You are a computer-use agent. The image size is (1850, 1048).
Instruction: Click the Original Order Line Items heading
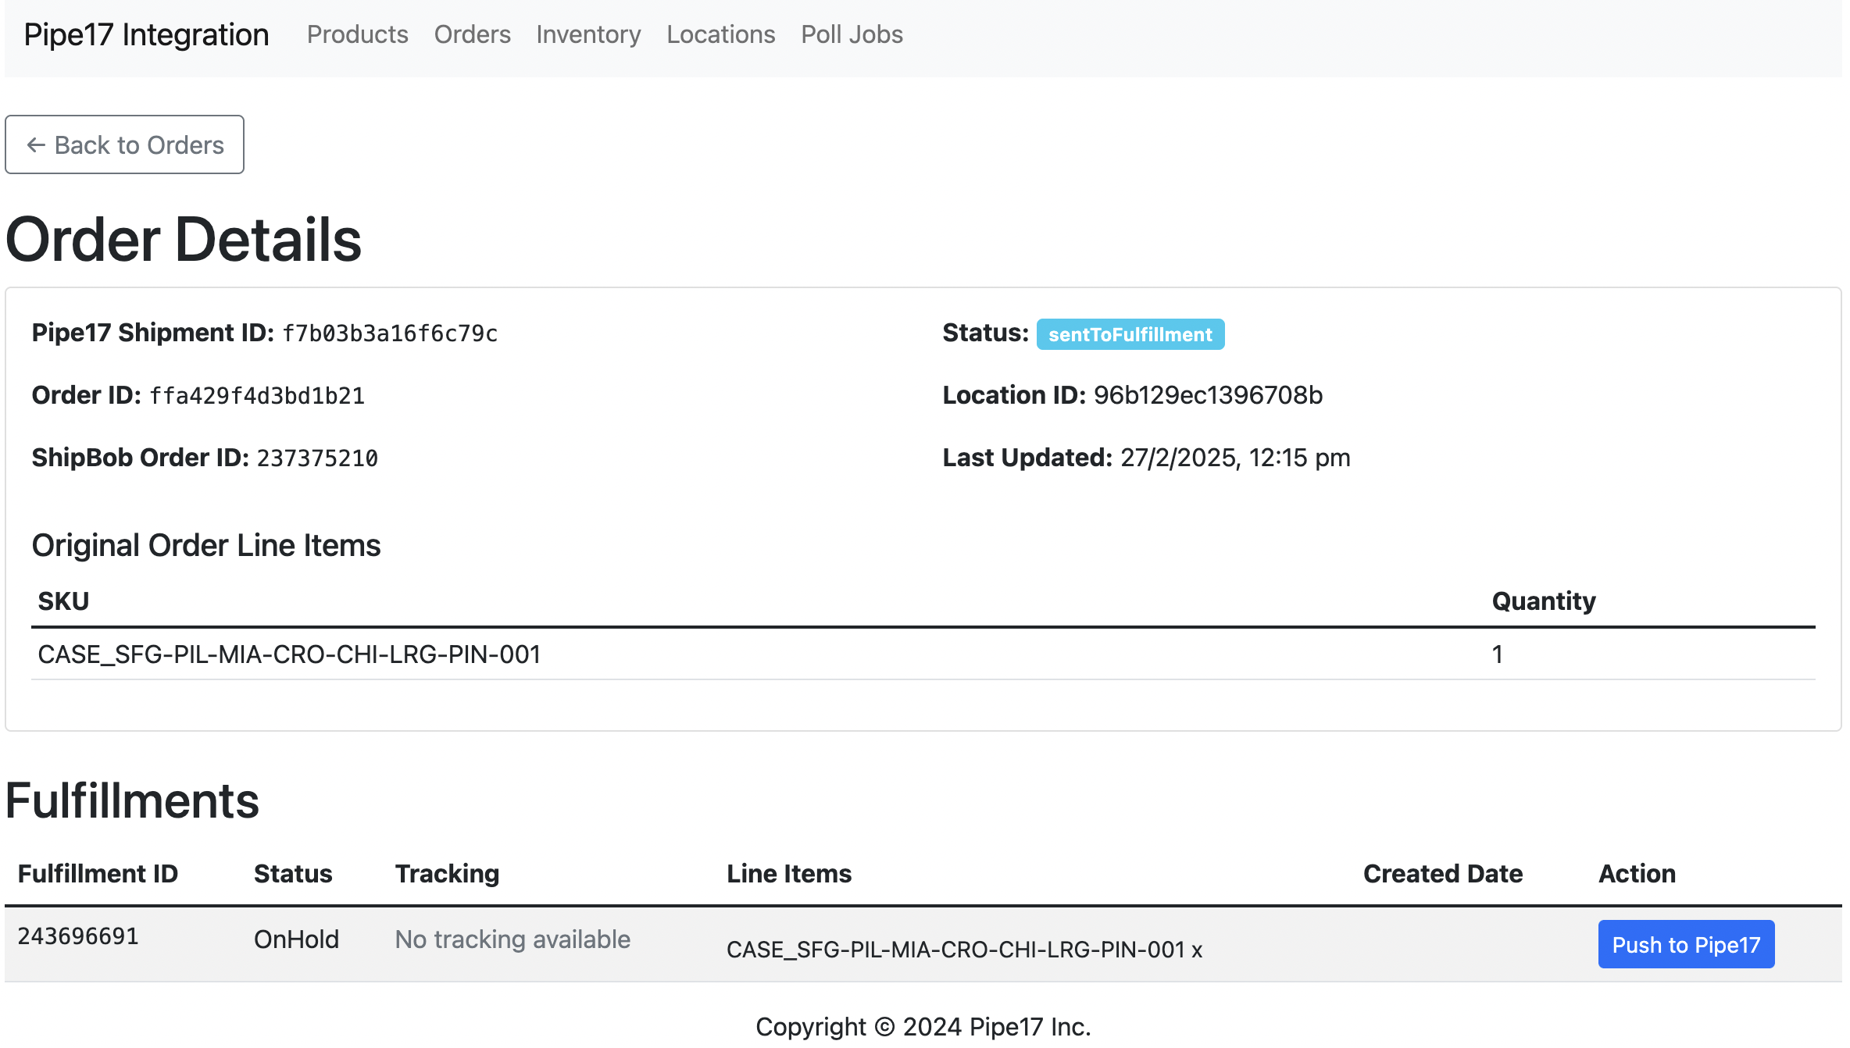point(206,545)
